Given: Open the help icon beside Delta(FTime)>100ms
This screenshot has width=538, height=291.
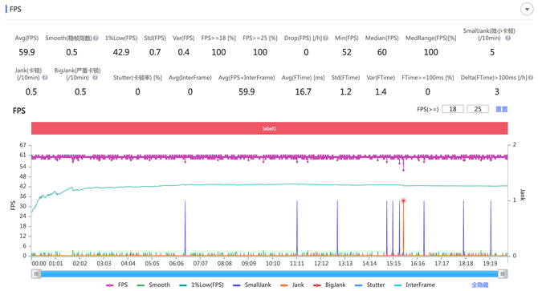Looking at the screenshot, I should [x=531, y=78].
